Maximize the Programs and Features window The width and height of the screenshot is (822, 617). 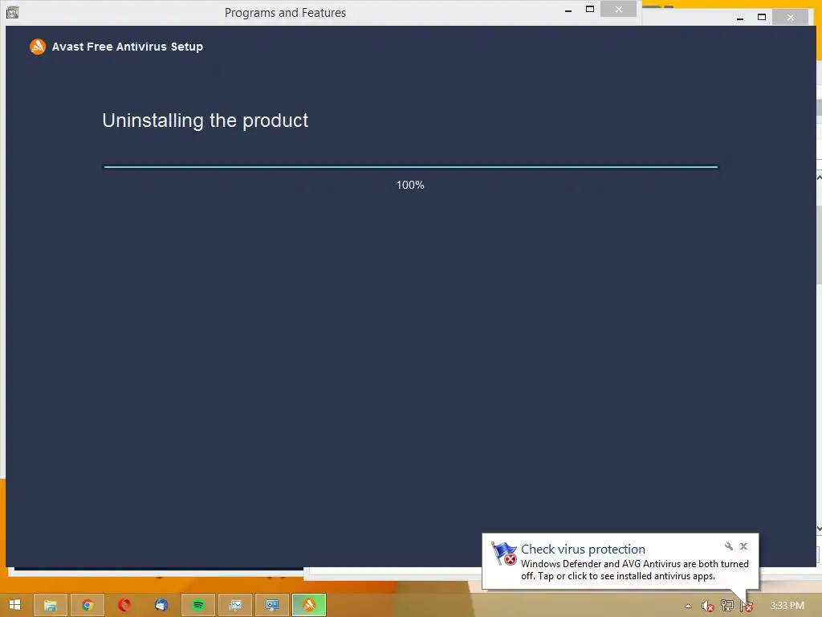[x=590, y=10]
